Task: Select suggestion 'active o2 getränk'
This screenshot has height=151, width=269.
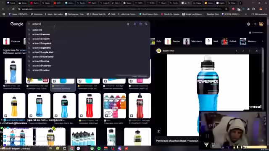Action: (88, 48)
